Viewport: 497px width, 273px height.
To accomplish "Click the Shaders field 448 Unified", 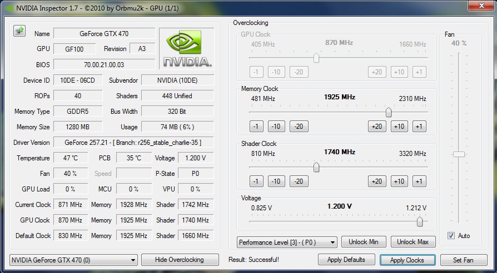I will pyautogui.click(x=177, y=96).
